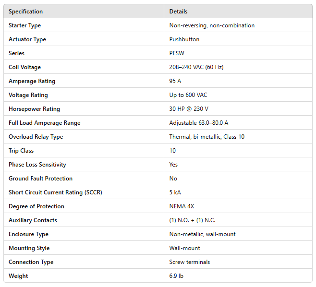Click the Specification column header
316x287 pixels.
(x=25, y=12)
